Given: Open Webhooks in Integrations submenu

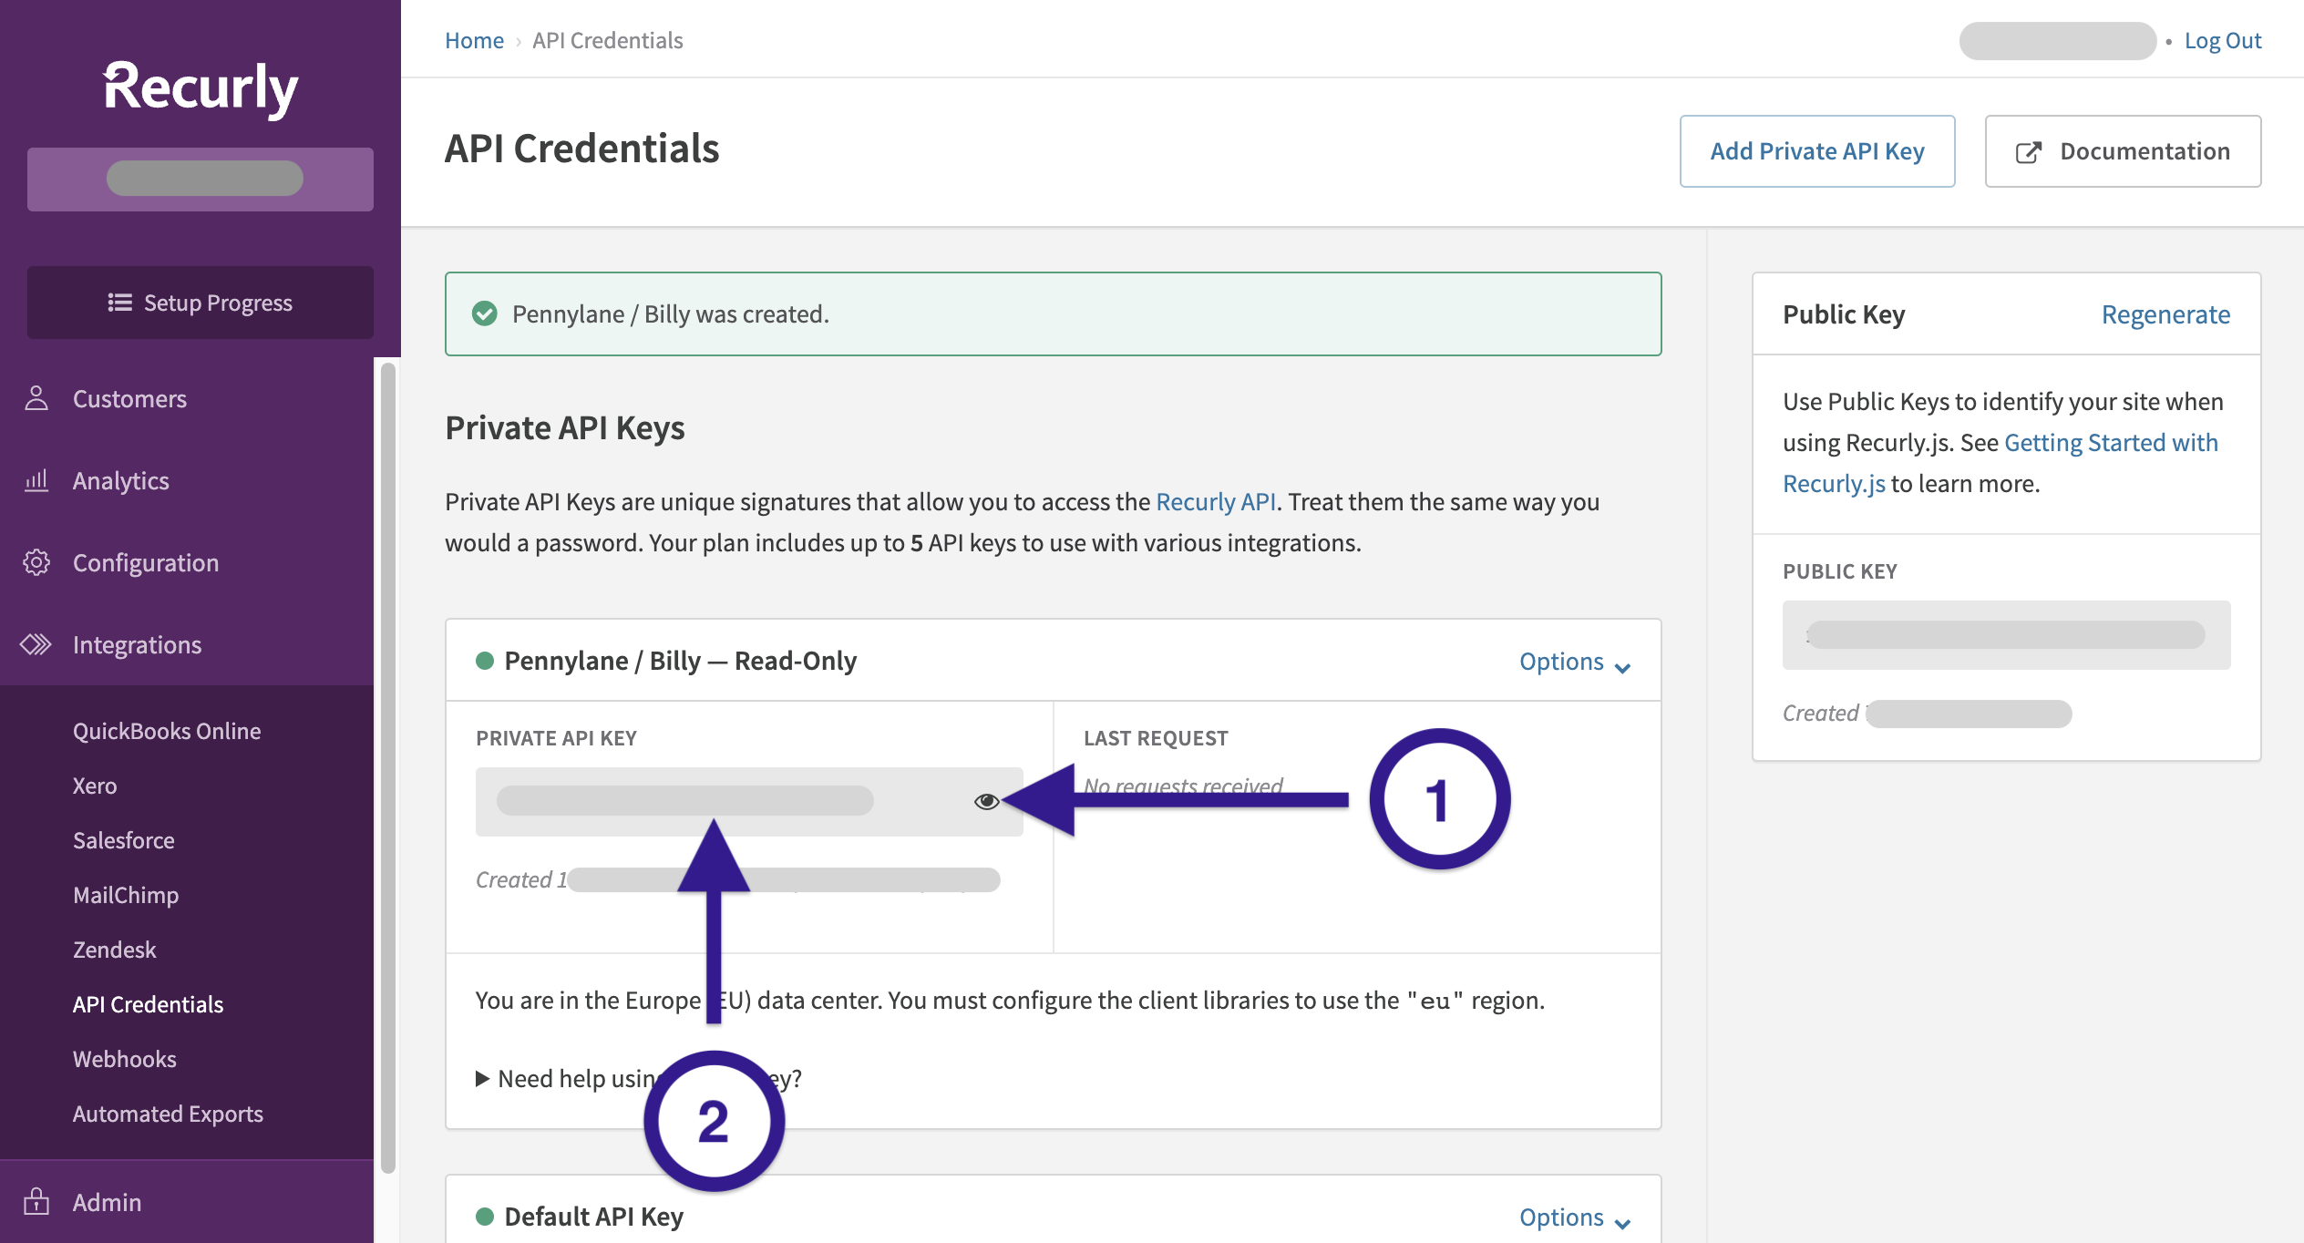Looking at the screenshot, I should point(125,1059).
